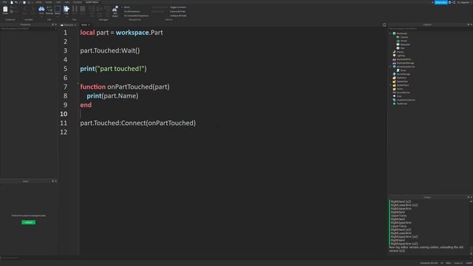Select Part under Workspace in Explorer

(x=402, y=48)
